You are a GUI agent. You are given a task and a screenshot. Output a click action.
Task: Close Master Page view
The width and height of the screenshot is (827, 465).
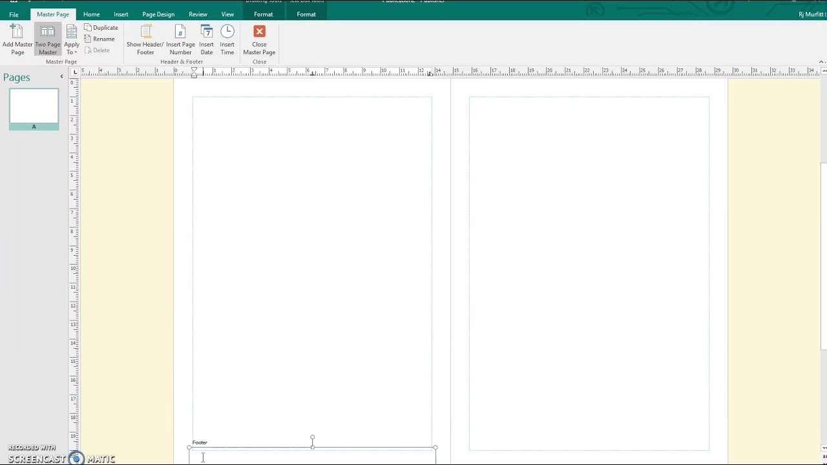(259, 40)
